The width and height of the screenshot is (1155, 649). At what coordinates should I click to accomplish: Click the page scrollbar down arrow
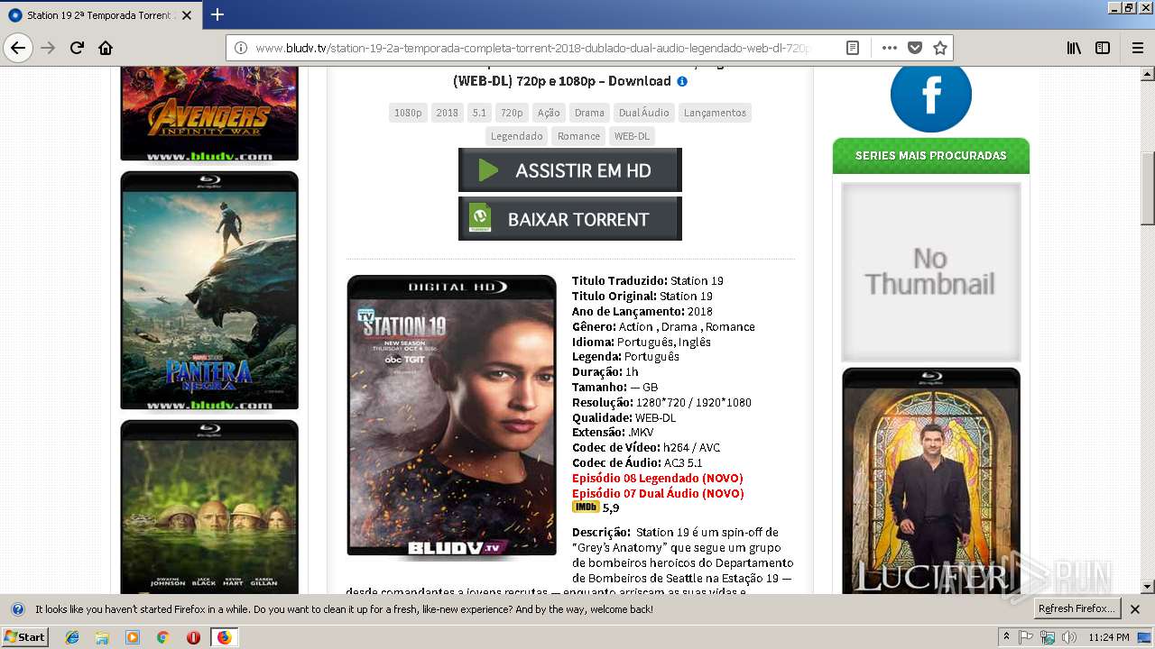pyautogui.click(x=1148, y=587)
